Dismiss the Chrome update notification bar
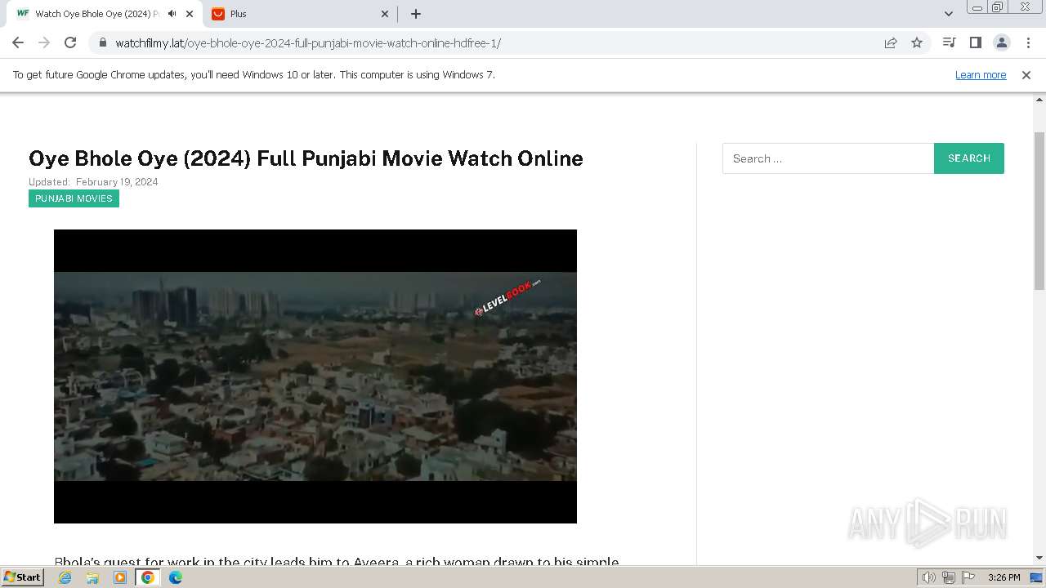This screenshot has height=588, width=1046. pos(1026,74)
